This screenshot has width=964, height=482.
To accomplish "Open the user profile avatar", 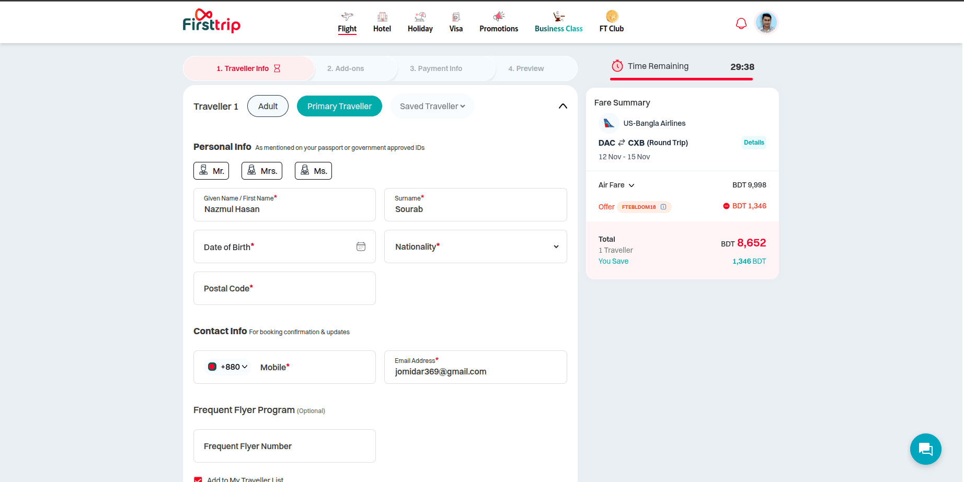I will click(x=766, y=23).
